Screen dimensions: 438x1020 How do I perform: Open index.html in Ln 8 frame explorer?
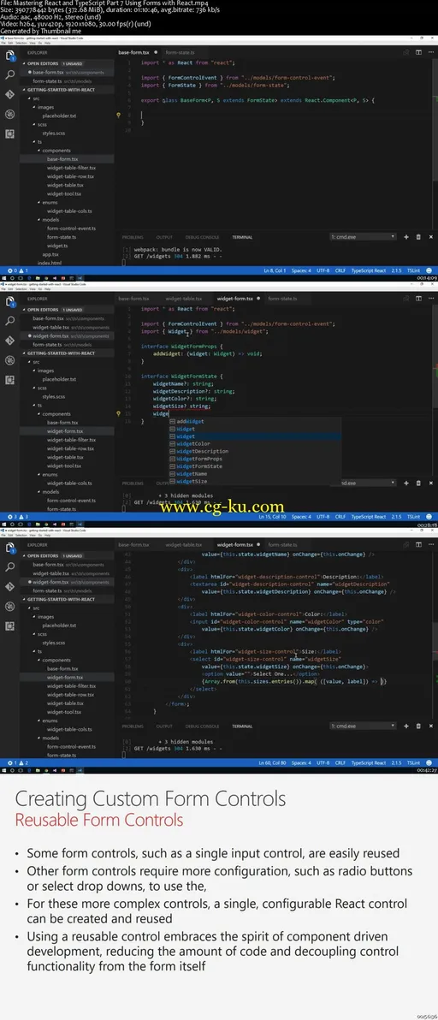[x=50, y=263]
